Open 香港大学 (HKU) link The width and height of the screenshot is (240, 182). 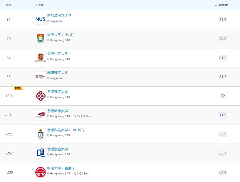tap(61, 35)
